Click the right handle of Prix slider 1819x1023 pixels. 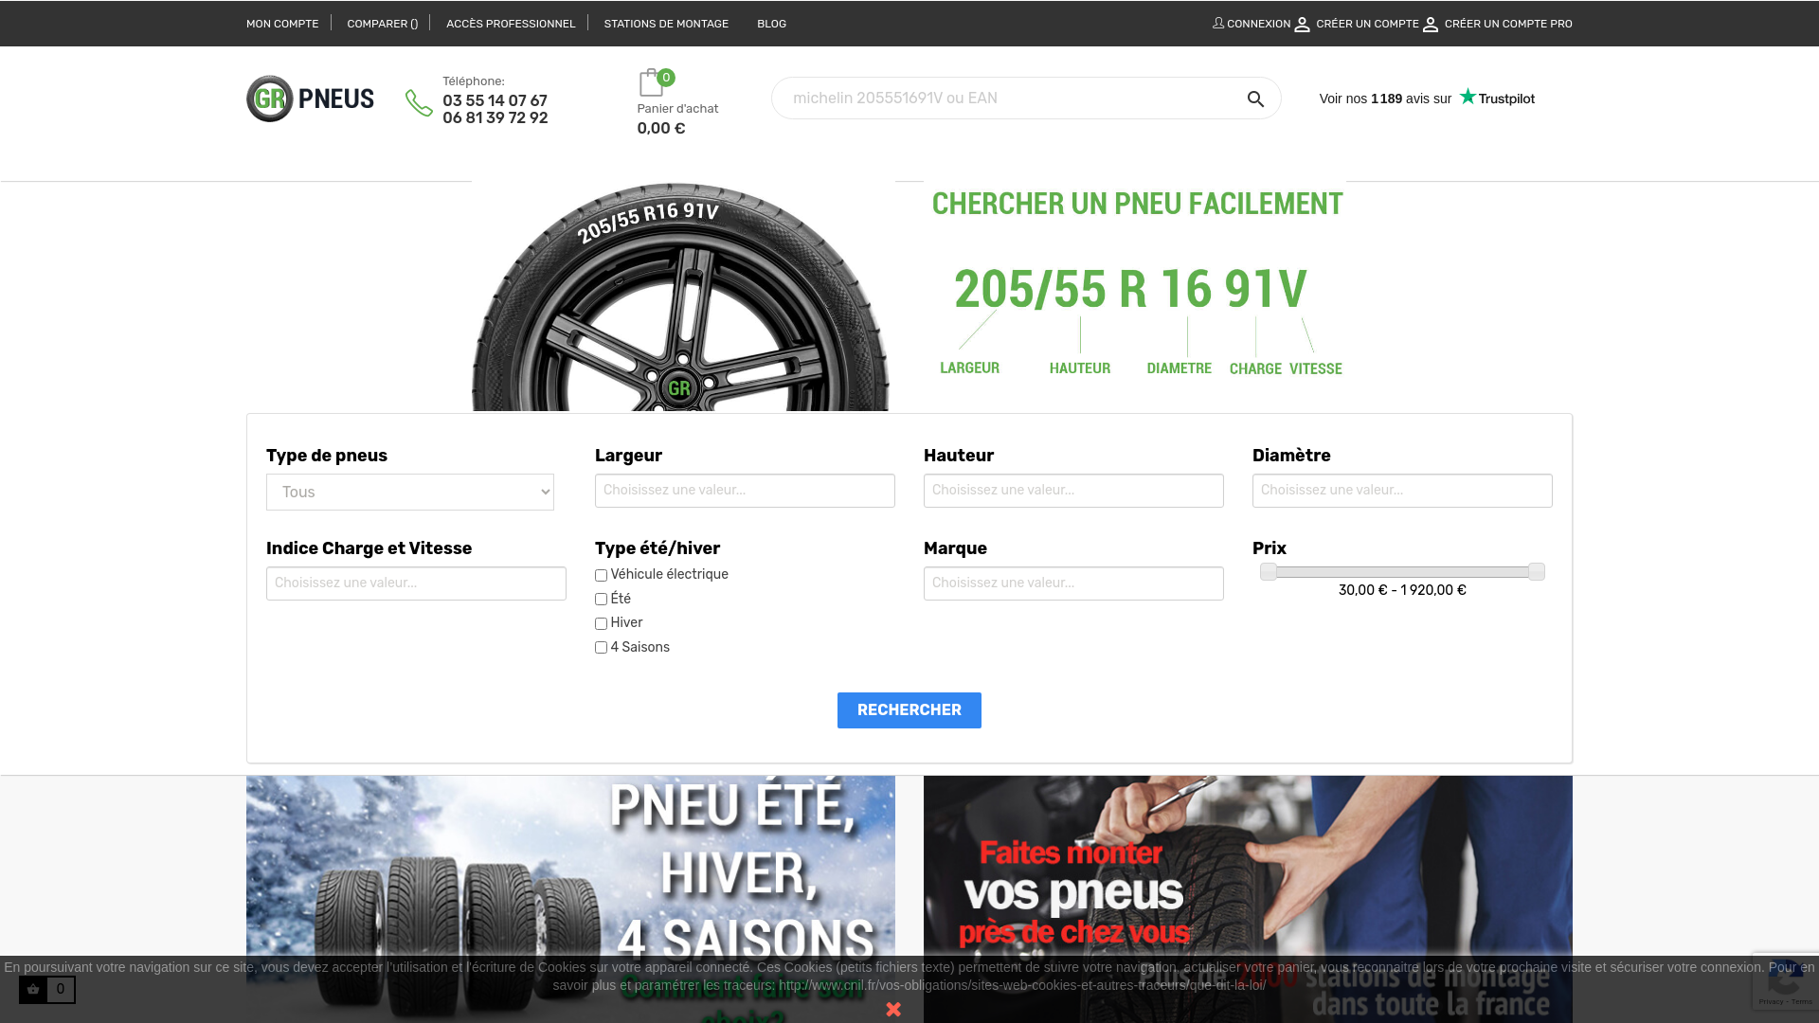pos(1536,571)
